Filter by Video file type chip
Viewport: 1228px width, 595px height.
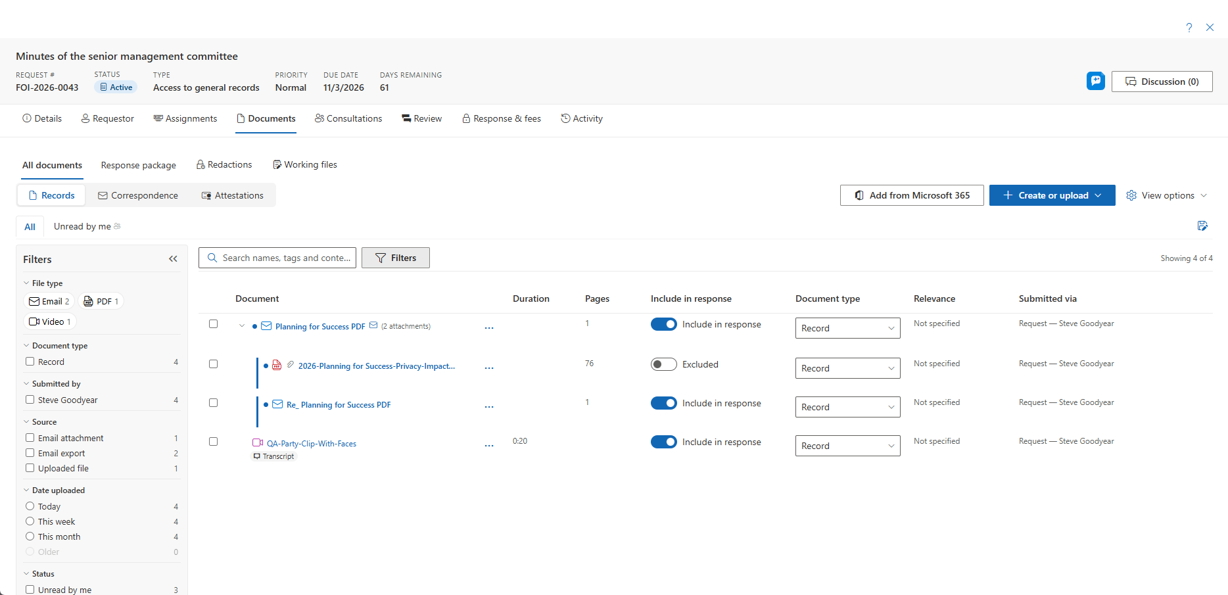(x=50, y=321)
